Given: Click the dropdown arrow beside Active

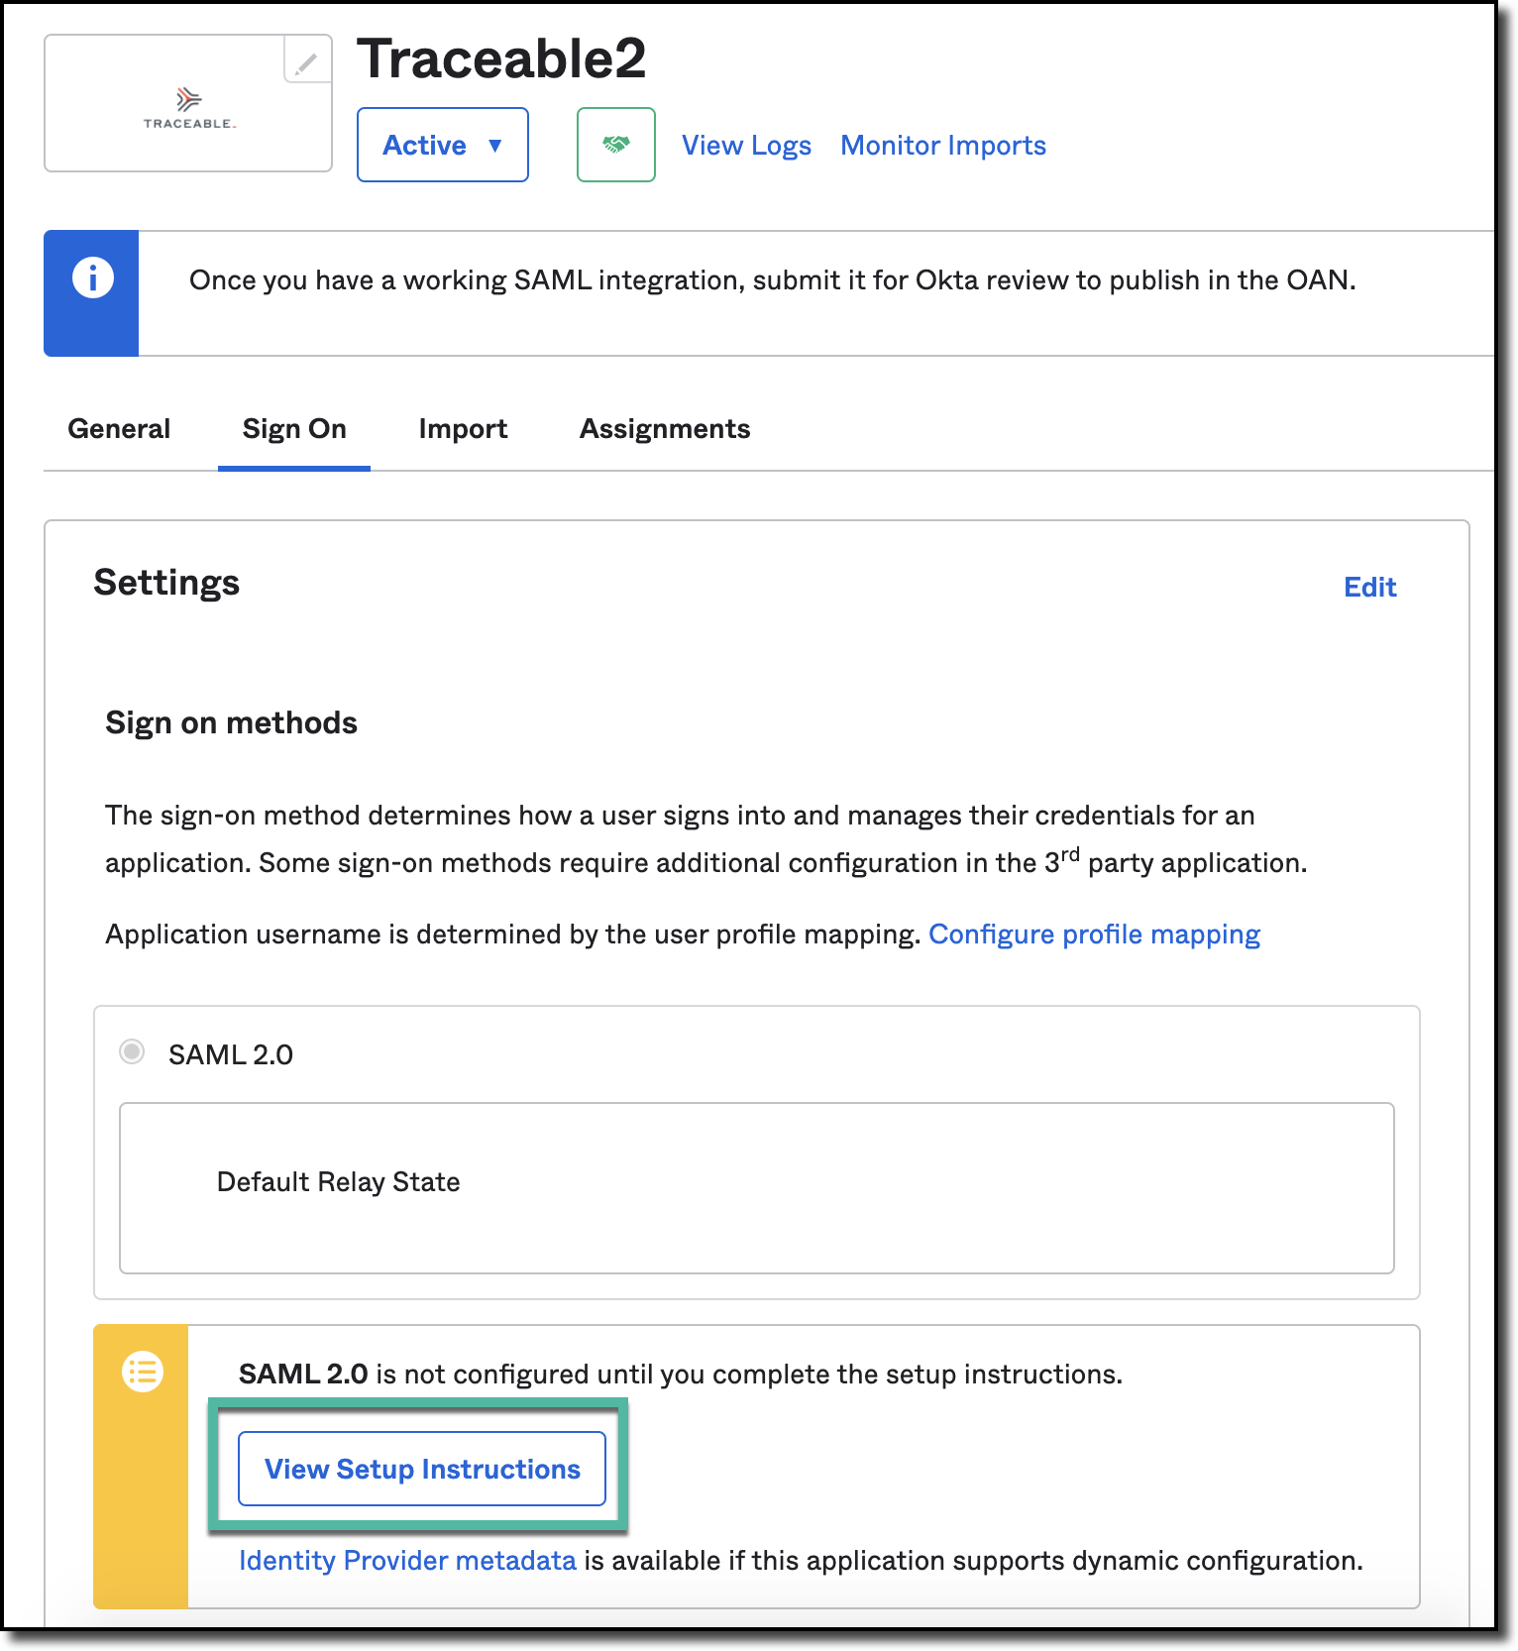Looking at the screenshot, I should pos(495,146).
